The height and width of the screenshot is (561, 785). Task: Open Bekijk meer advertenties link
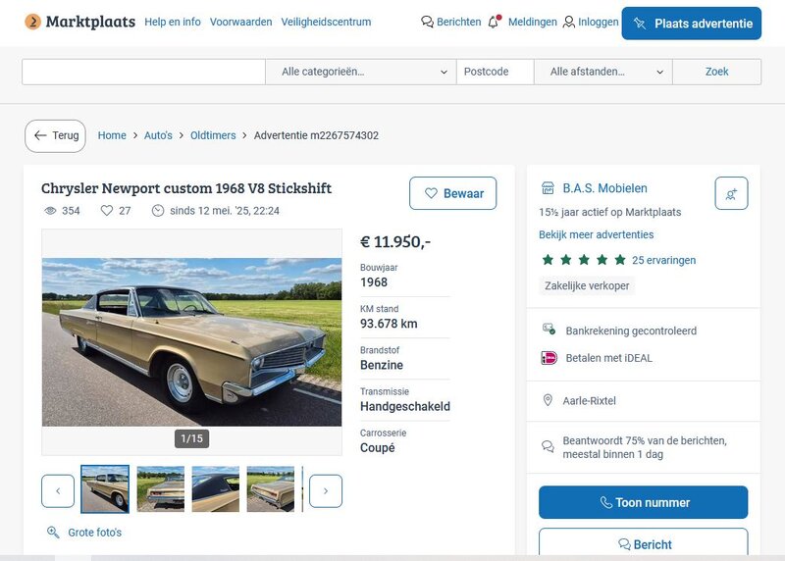pyautogui.click(x=596, y=234)
